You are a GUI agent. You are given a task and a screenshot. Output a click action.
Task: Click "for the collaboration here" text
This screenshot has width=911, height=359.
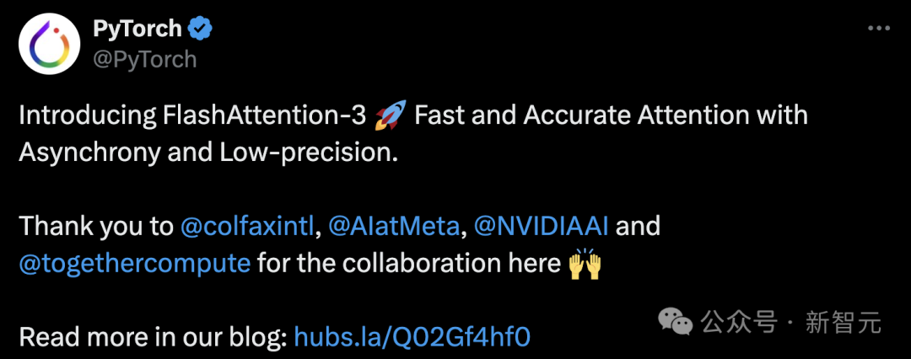click(x=408, y=264)
